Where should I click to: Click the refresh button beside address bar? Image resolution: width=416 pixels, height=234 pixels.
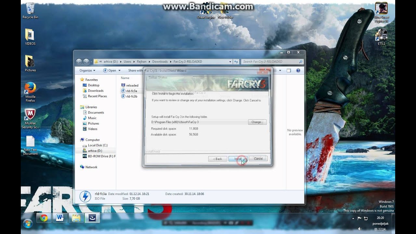click(x=236, y=61)
